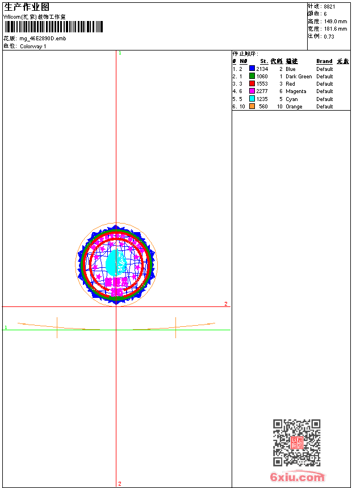Click the Dark Green color swatch
The height and width of the screenshot is (488, 352).
click(252, 76)
